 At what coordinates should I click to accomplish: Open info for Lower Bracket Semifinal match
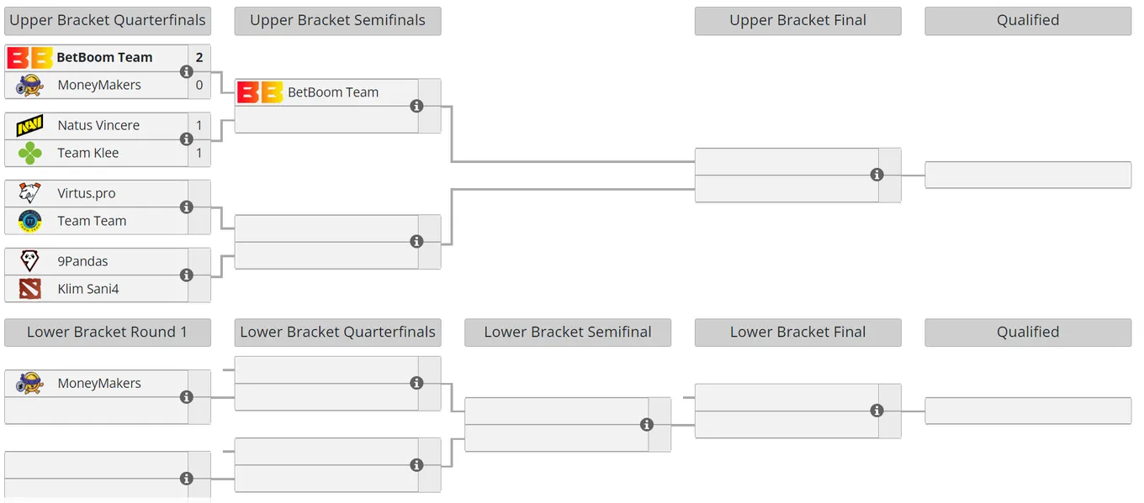[x=647, y=425]
